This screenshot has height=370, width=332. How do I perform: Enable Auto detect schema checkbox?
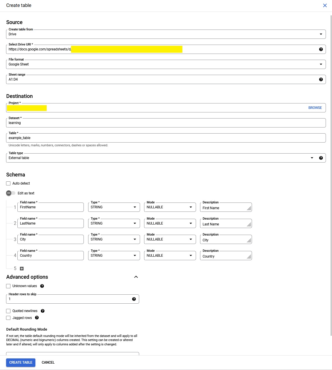click(8, 183)
